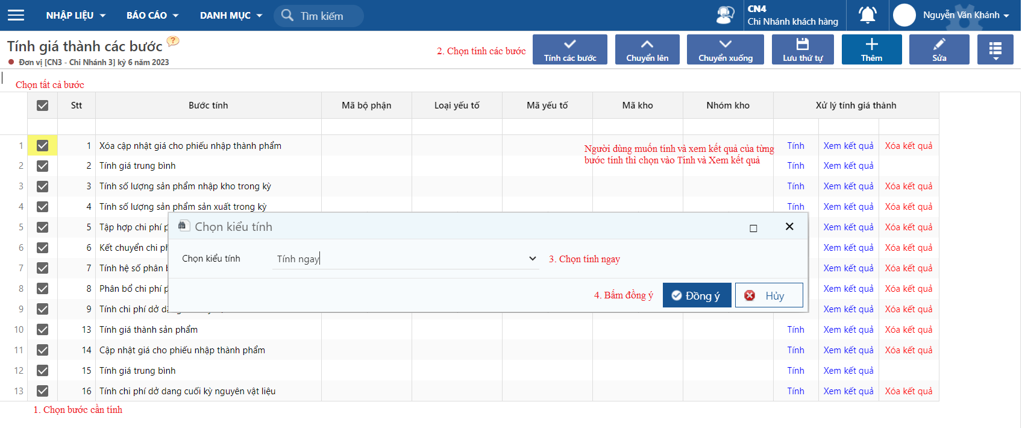1022x428 pixels.
Task: Click Xem kết quả link in row 1
Action: point(848,146)
